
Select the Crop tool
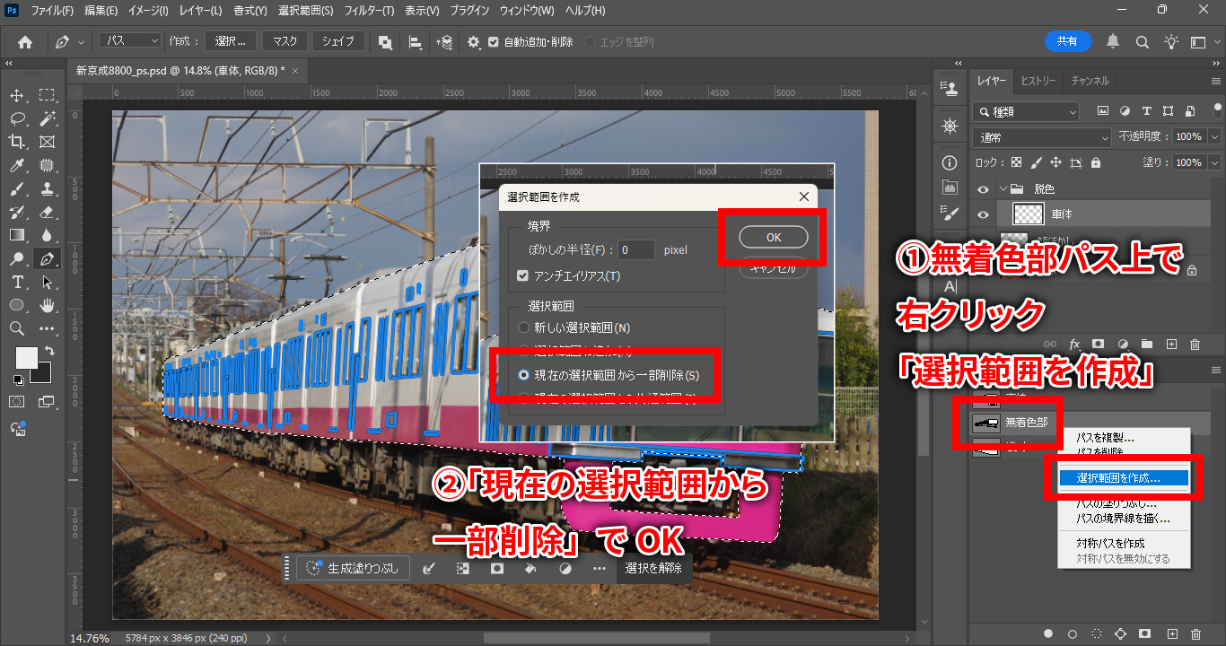coord(17,142)
